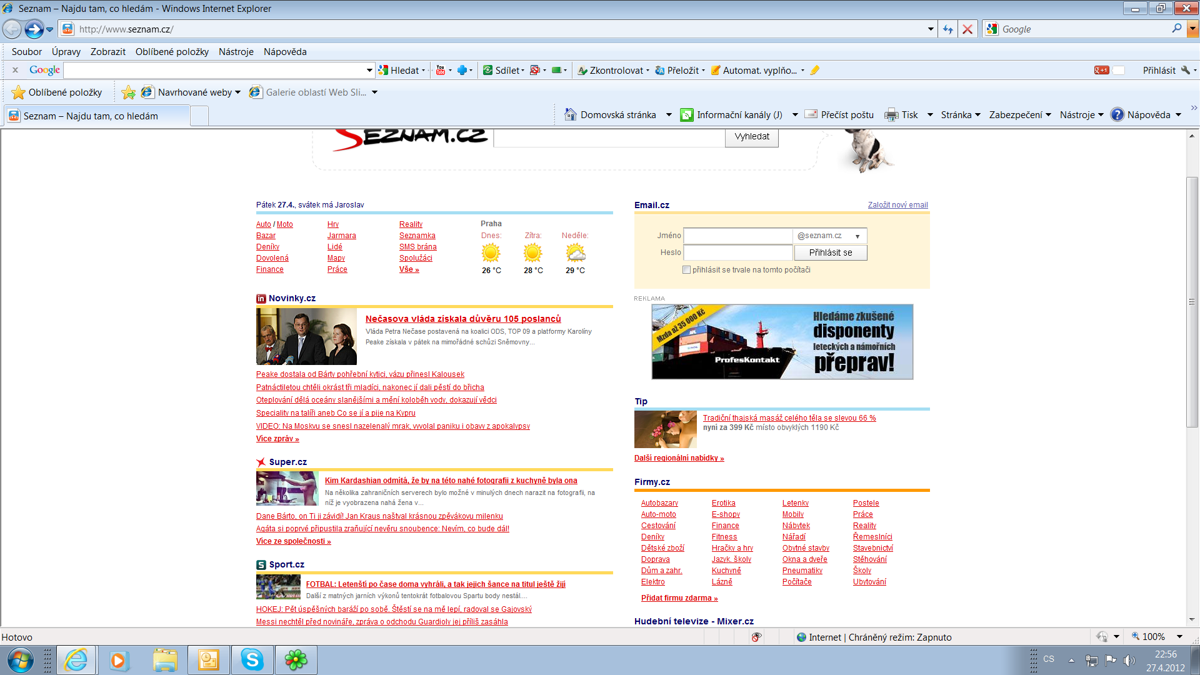Click the Domovská stránka home icon

[570, 115]
